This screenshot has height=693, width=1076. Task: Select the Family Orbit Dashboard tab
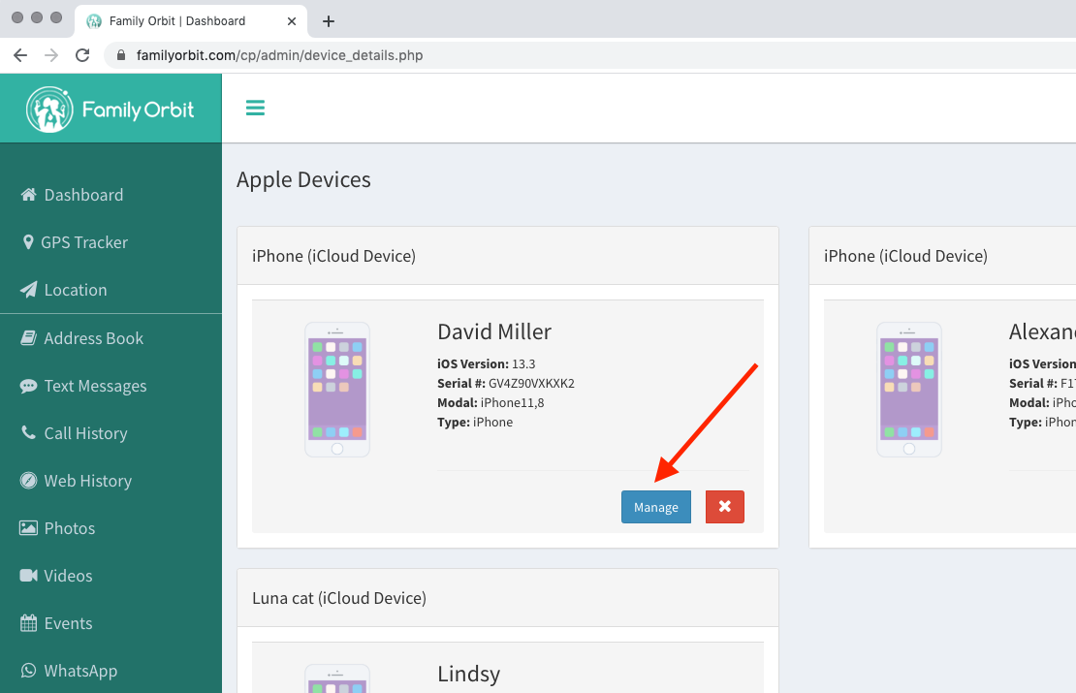click(176, 20)
